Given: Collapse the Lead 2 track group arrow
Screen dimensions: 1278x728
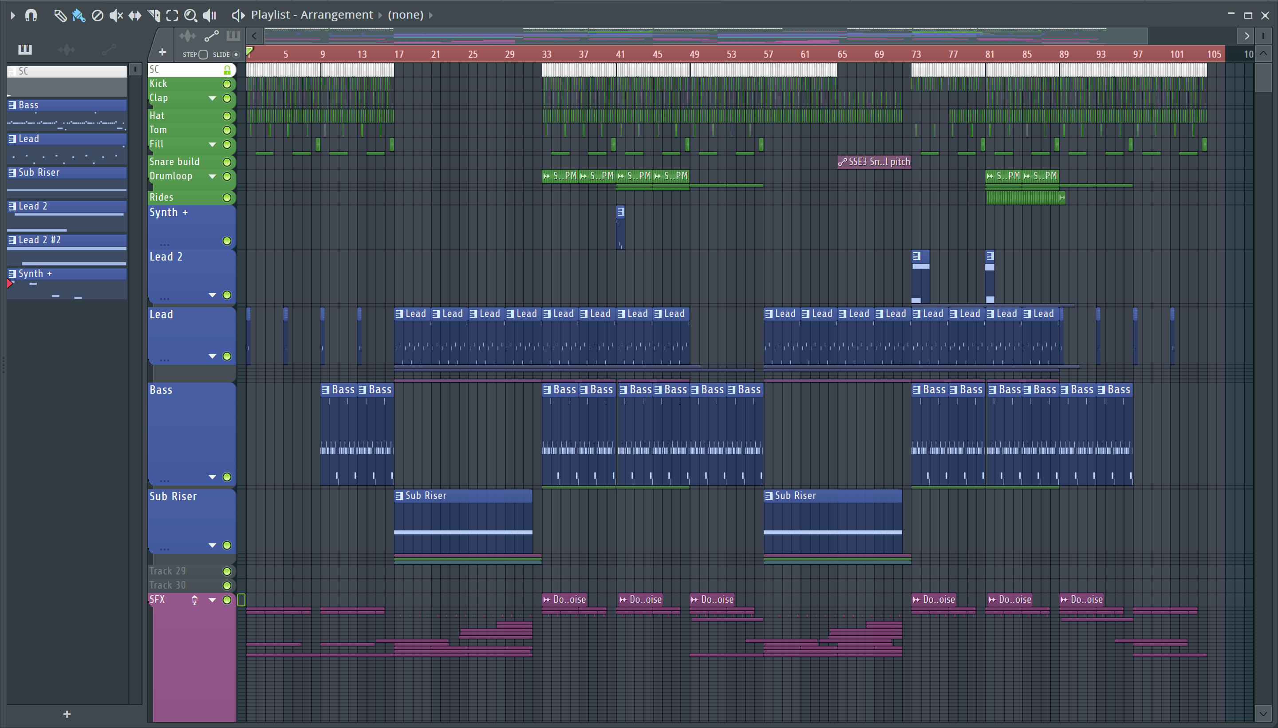Looking at the screenshot, I should pos(213,296).
